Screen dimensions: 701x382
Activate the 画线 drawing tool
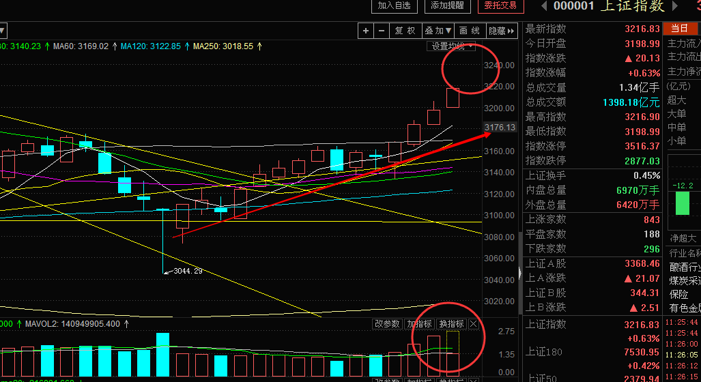[470, 31]
